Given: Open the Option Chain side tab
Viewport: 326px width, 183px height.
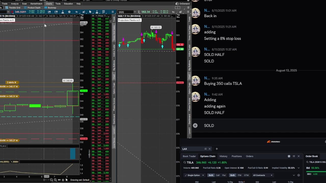Looking at the screenshot, I should [114, 88].
